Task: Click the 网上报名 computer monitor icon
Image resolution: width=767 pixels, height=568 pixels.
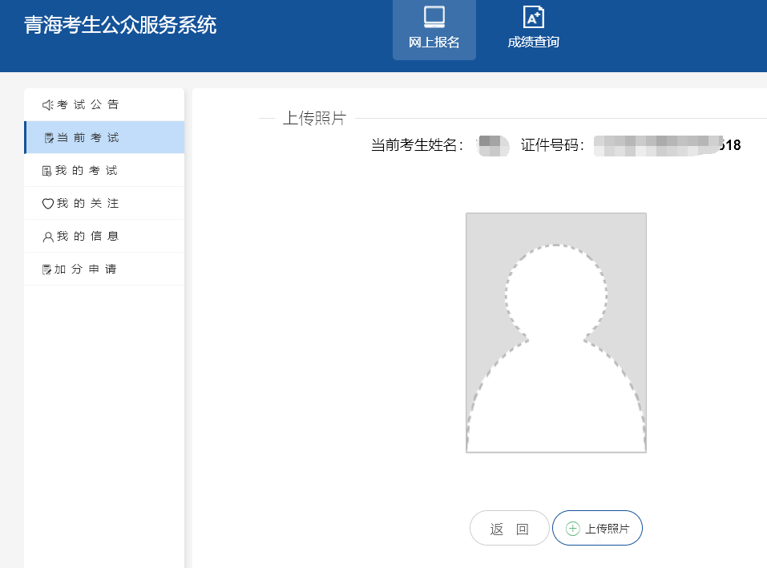Action: (x=434, y=17)
